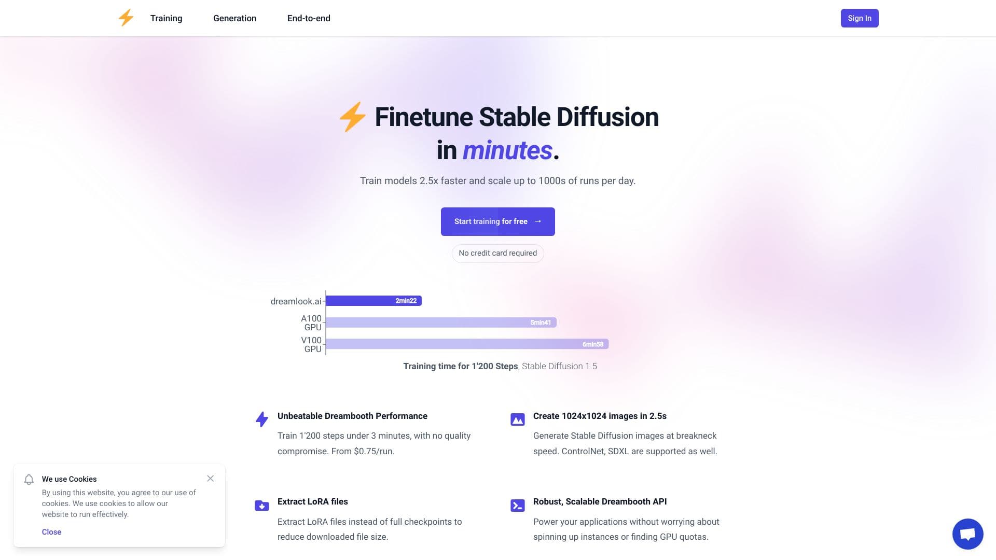Click the large lightning emoji in headline
The height and width of the screenshot is (560, 996).
point(353,117)
